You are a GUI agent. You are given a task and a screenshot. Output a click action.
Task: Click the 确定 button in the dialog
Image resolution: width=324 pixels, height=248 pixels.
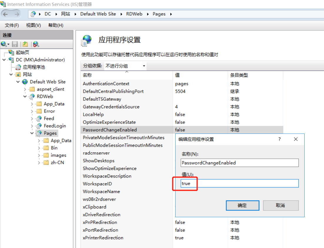click(242, 205)
